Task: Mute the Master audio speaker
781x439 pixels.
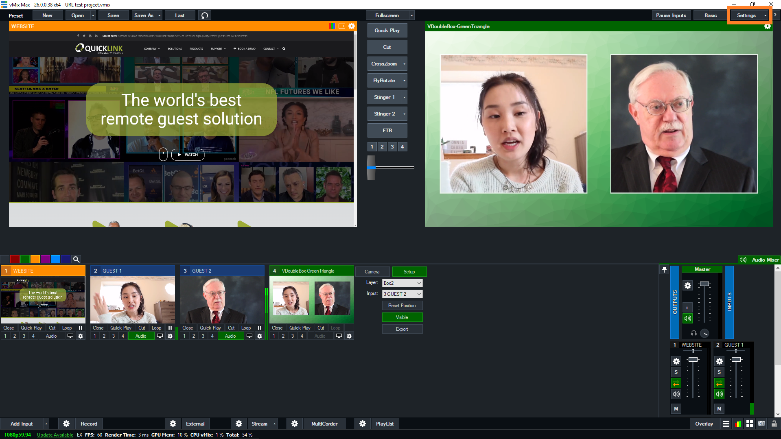Action: [x=687, y=319]
